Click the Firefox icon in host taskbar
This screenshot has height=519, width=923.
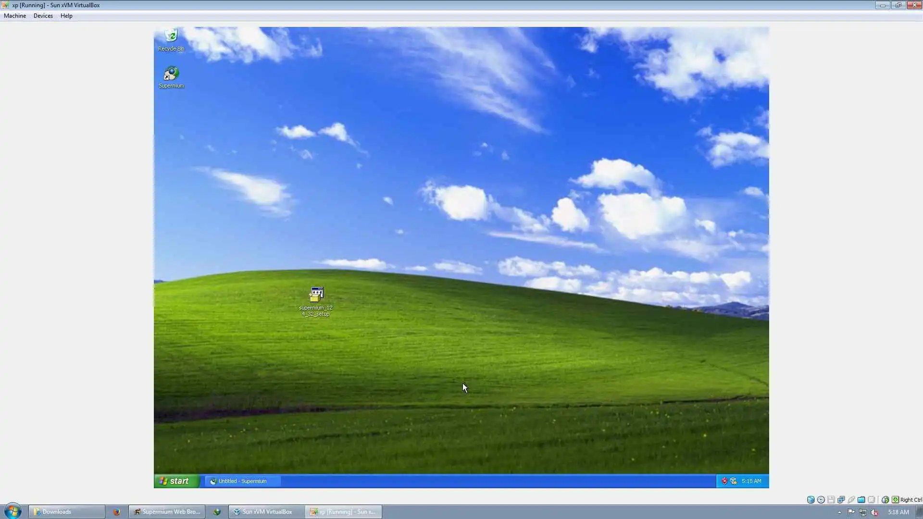click(x=116, y=512)
